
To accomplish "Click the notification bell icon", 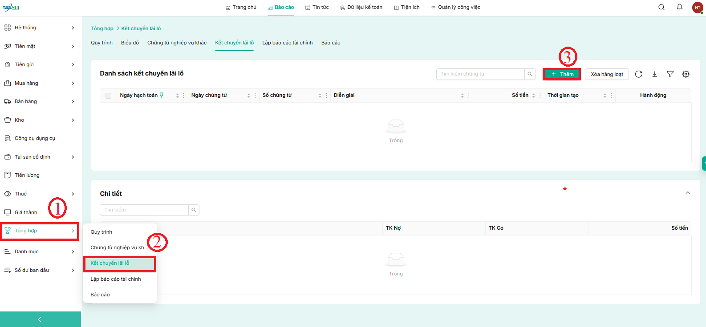I will point(679,7).
